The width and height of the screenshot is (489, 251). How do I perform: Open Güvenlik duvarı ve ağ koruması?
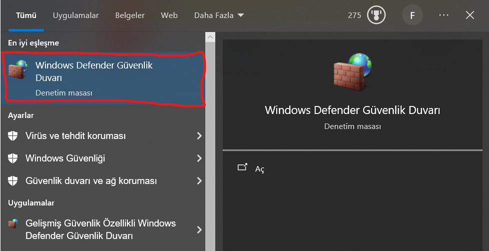coord(103,181)
